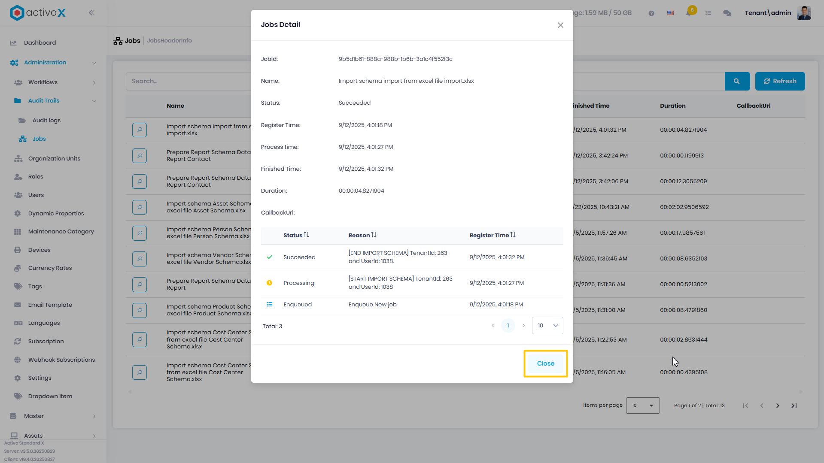Click the Enqueued status row in dialog

412,305
